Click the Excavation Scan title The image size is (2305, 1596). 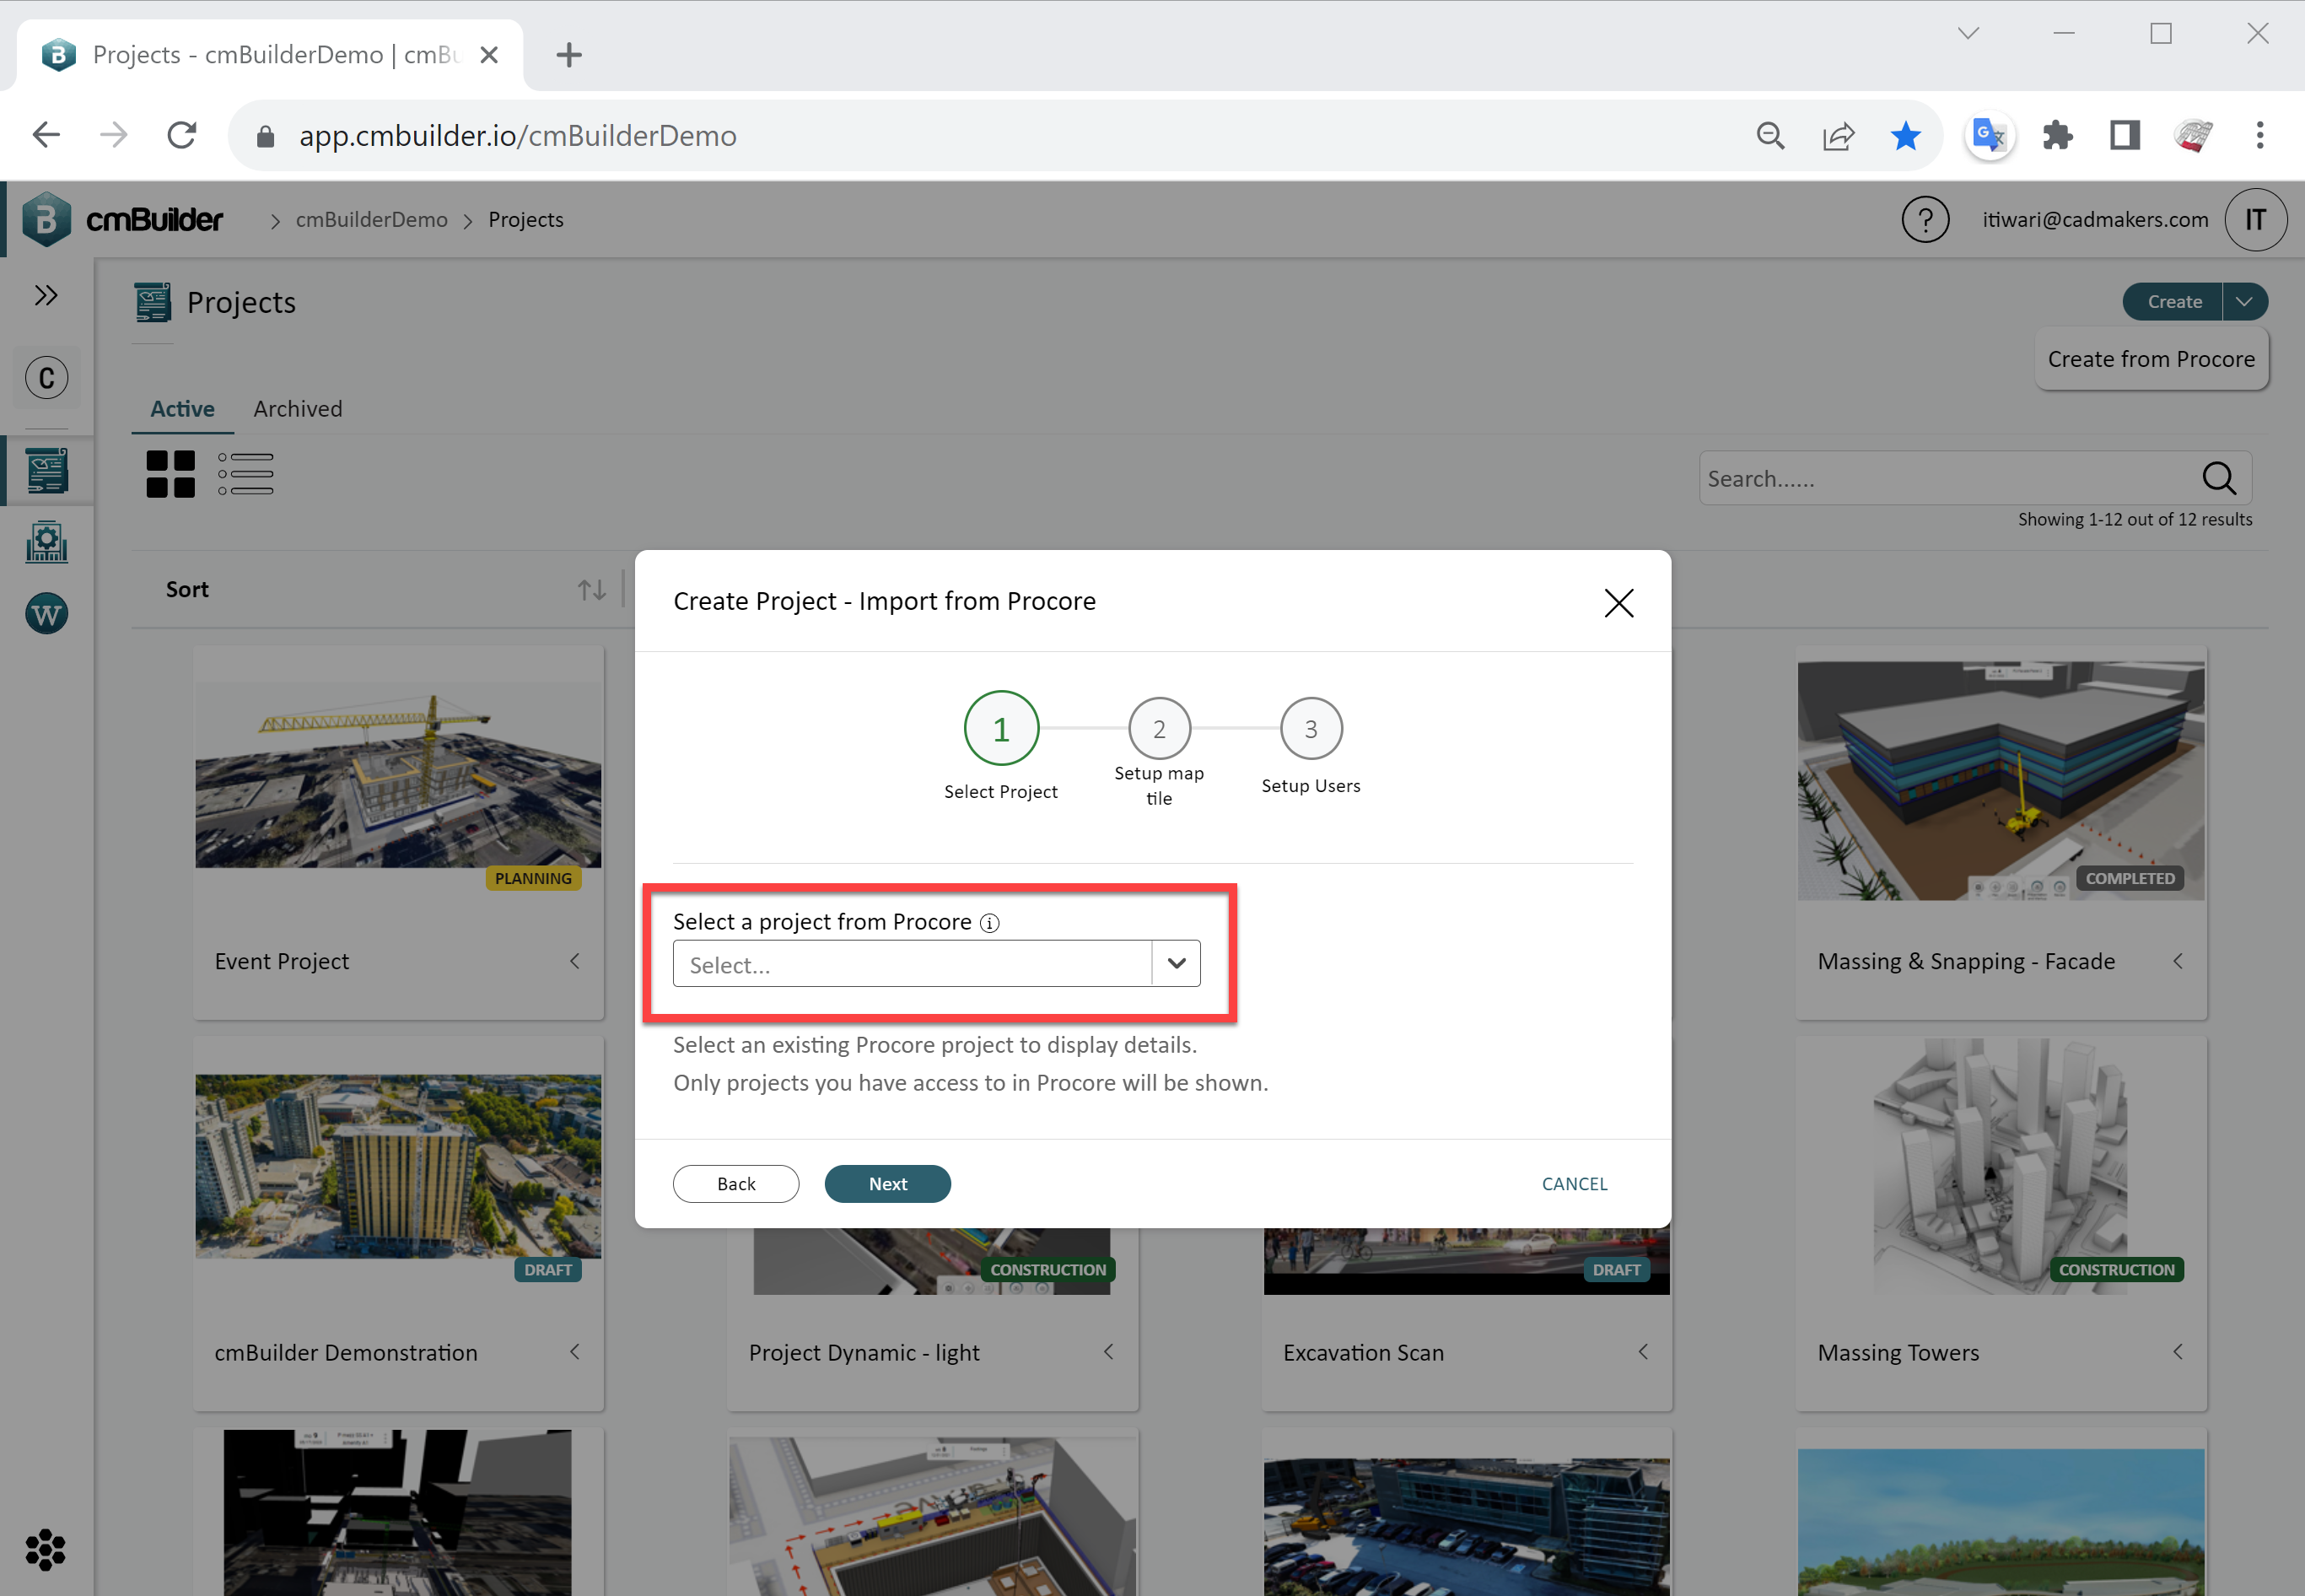(1364, 1353)
